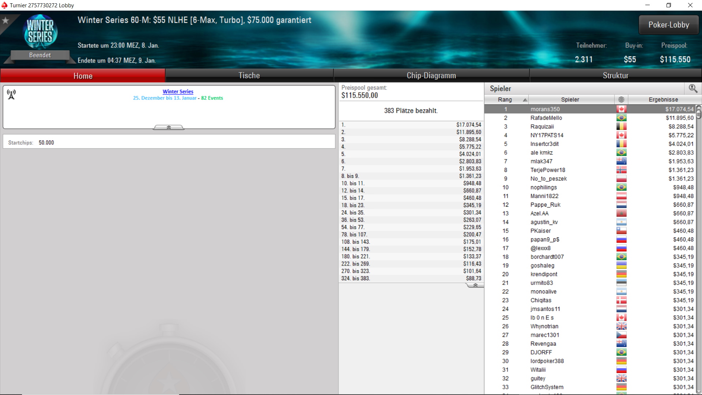Collapse the payout list with chevron
This screenshot has width=702, height=395.
tap(475, 285)
